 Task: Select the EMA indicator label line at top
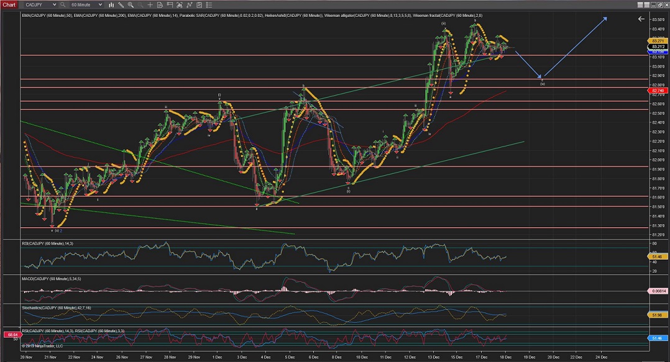tap(252, 16)
